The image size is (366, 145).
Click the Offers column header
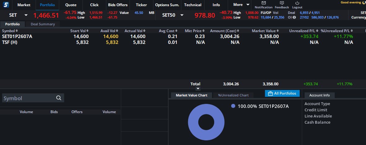point(77,112)
